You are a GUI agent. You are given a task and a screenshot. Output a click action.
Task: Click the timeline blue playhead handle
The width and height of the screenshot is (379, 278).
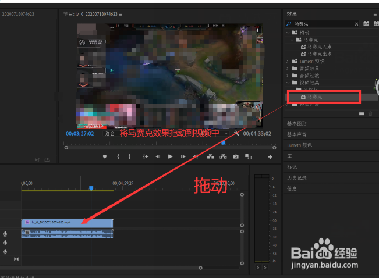(91, 188)
